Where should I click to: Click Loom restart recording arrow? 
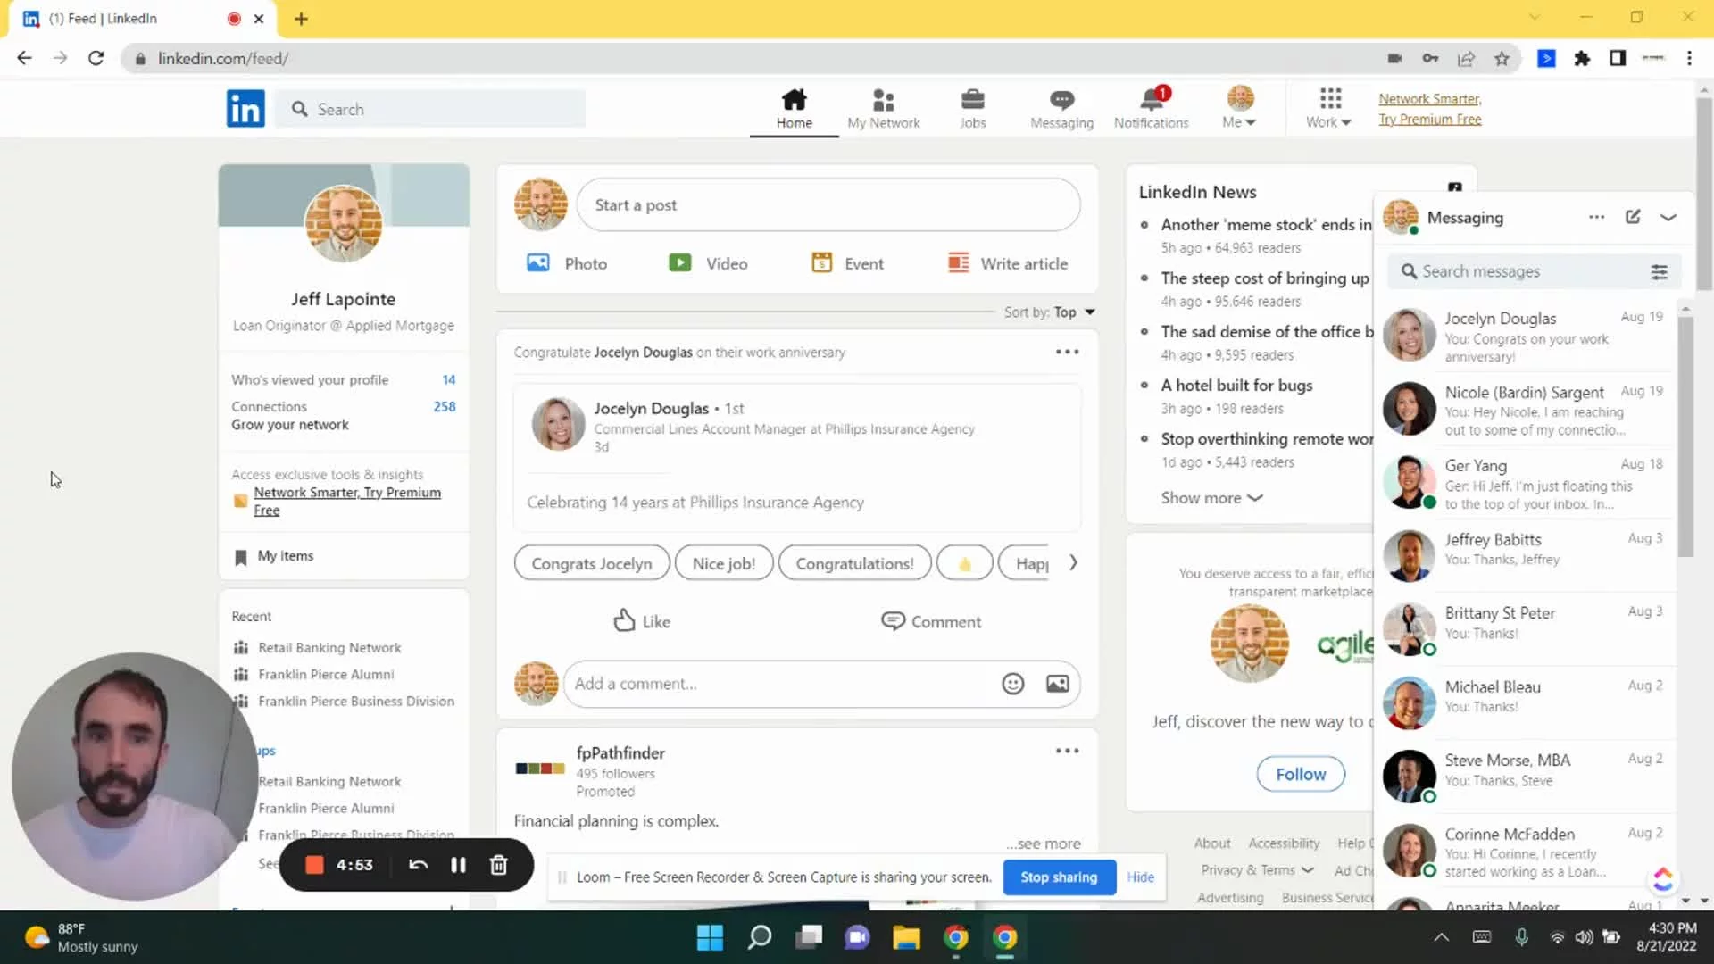pos(418,865)
